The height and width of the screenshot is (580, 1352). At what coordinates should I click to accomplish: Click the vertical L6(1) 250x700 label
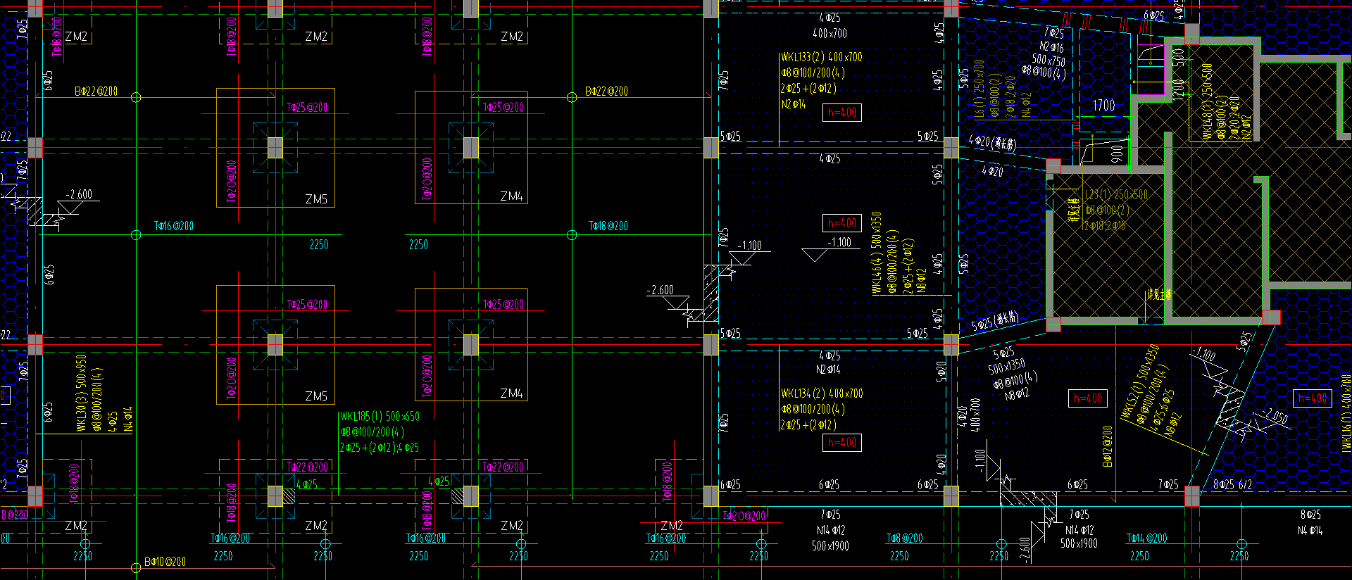point(979,88)
